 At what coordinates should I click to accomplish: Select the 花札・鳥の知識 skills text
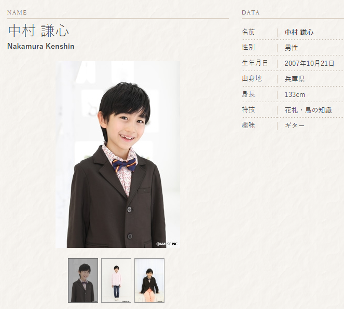pyautogui.click(x=308, y=110)
